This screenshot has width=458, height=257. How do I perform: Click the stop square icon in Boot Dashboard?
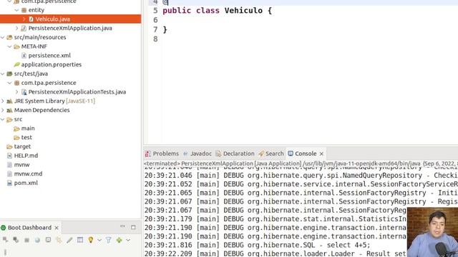pos(26,240)
